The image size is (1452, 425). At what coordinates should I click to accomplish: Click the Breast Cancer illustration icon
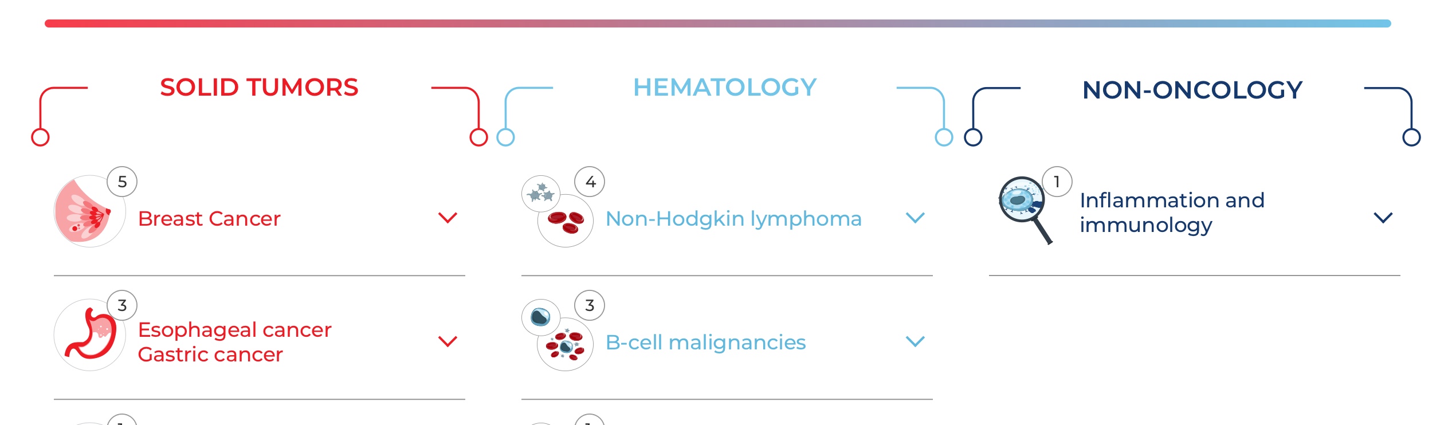coord(89,211)
